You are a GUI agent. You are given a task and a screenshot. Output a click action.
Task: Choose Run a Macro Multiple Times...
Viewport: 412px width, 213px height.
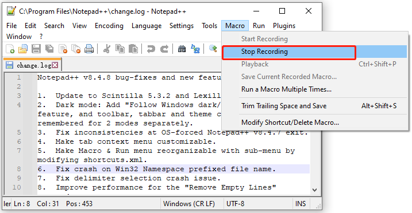pos(315,89)
